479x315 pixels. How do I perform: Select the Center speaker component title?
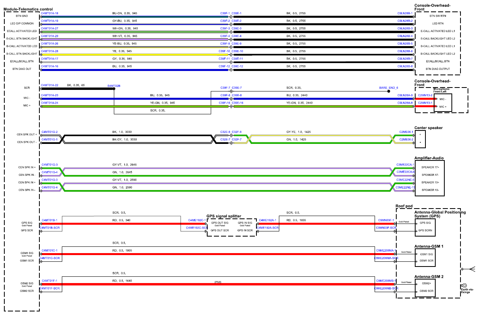[x=429, y=128]
